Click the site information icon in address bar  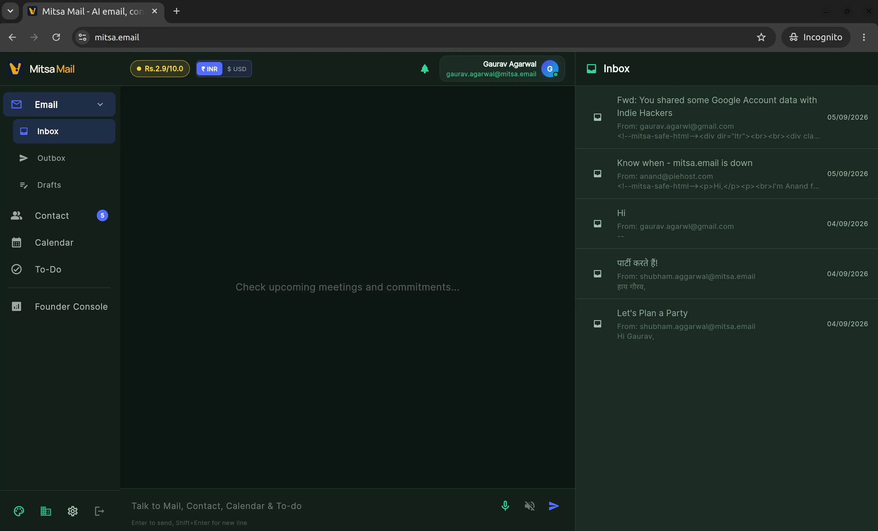point(82,37)
